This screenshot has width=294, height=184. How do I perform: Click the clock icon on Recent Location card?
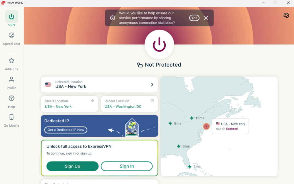tap(152, 101)
